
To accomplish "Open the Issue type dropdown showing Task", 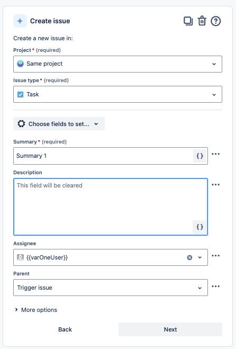I will pos(117,94).
